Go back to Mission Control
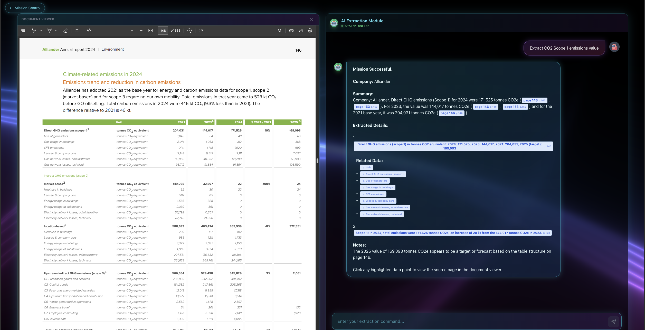The width and height of the screenshot is (645, 330). coord(25,8)
